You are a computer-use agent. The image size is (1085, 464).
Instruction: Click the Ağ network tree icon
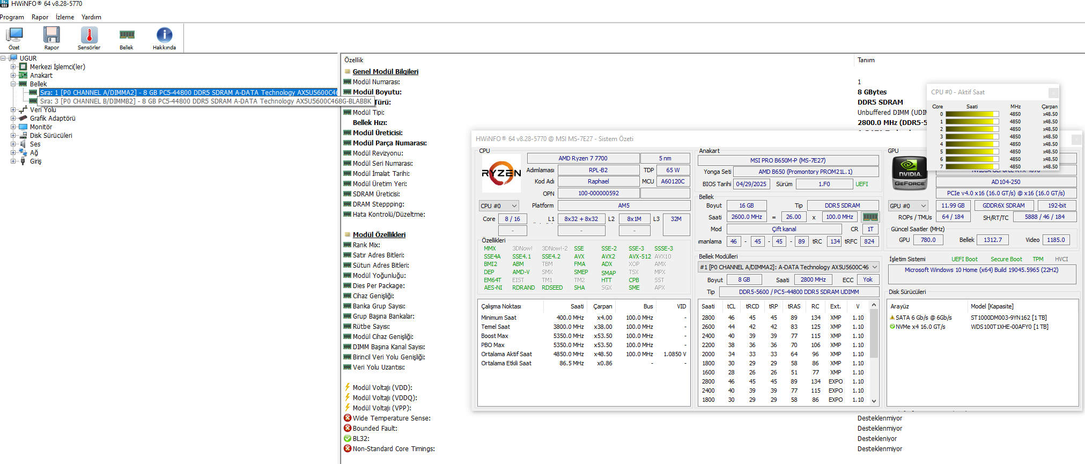click(x=23, y=152)
